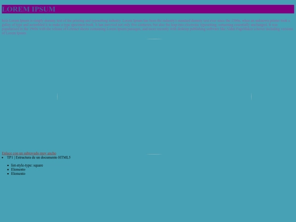Click 'TP1 | Estructura de un documento HTML5' item

[39, 157]
